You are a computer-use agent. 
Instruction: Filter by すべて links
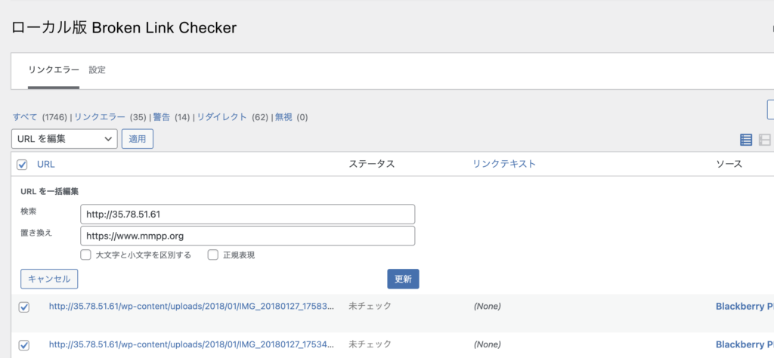tap(25, 117)
